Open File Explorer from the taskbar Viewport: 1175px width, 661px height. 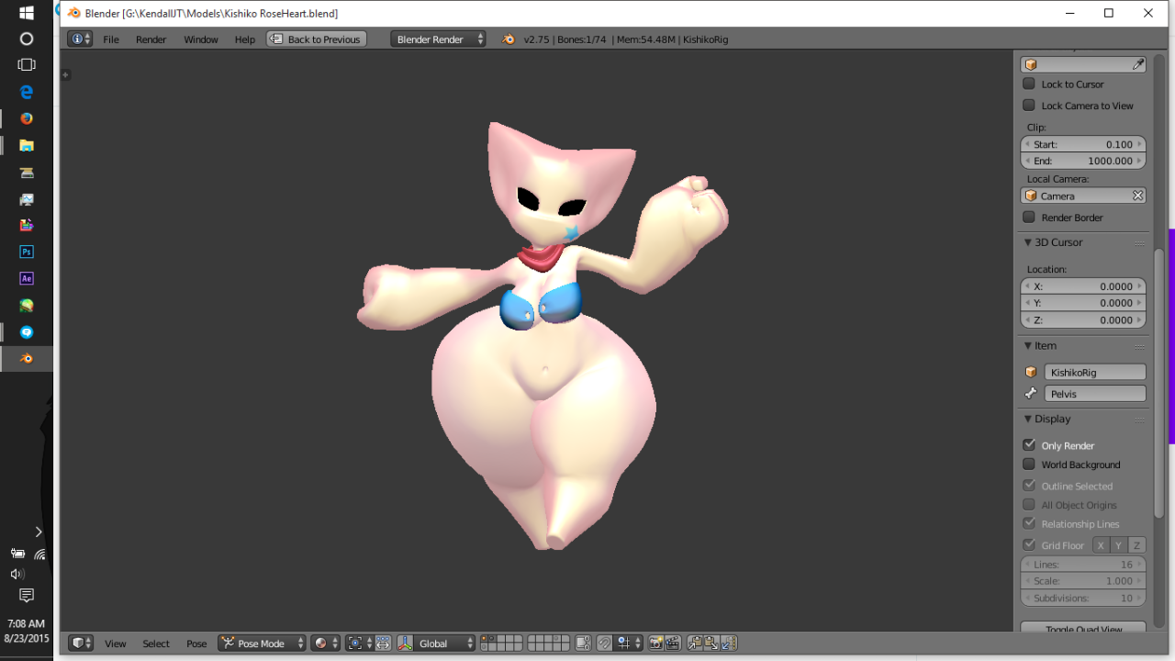click(27, 145)
